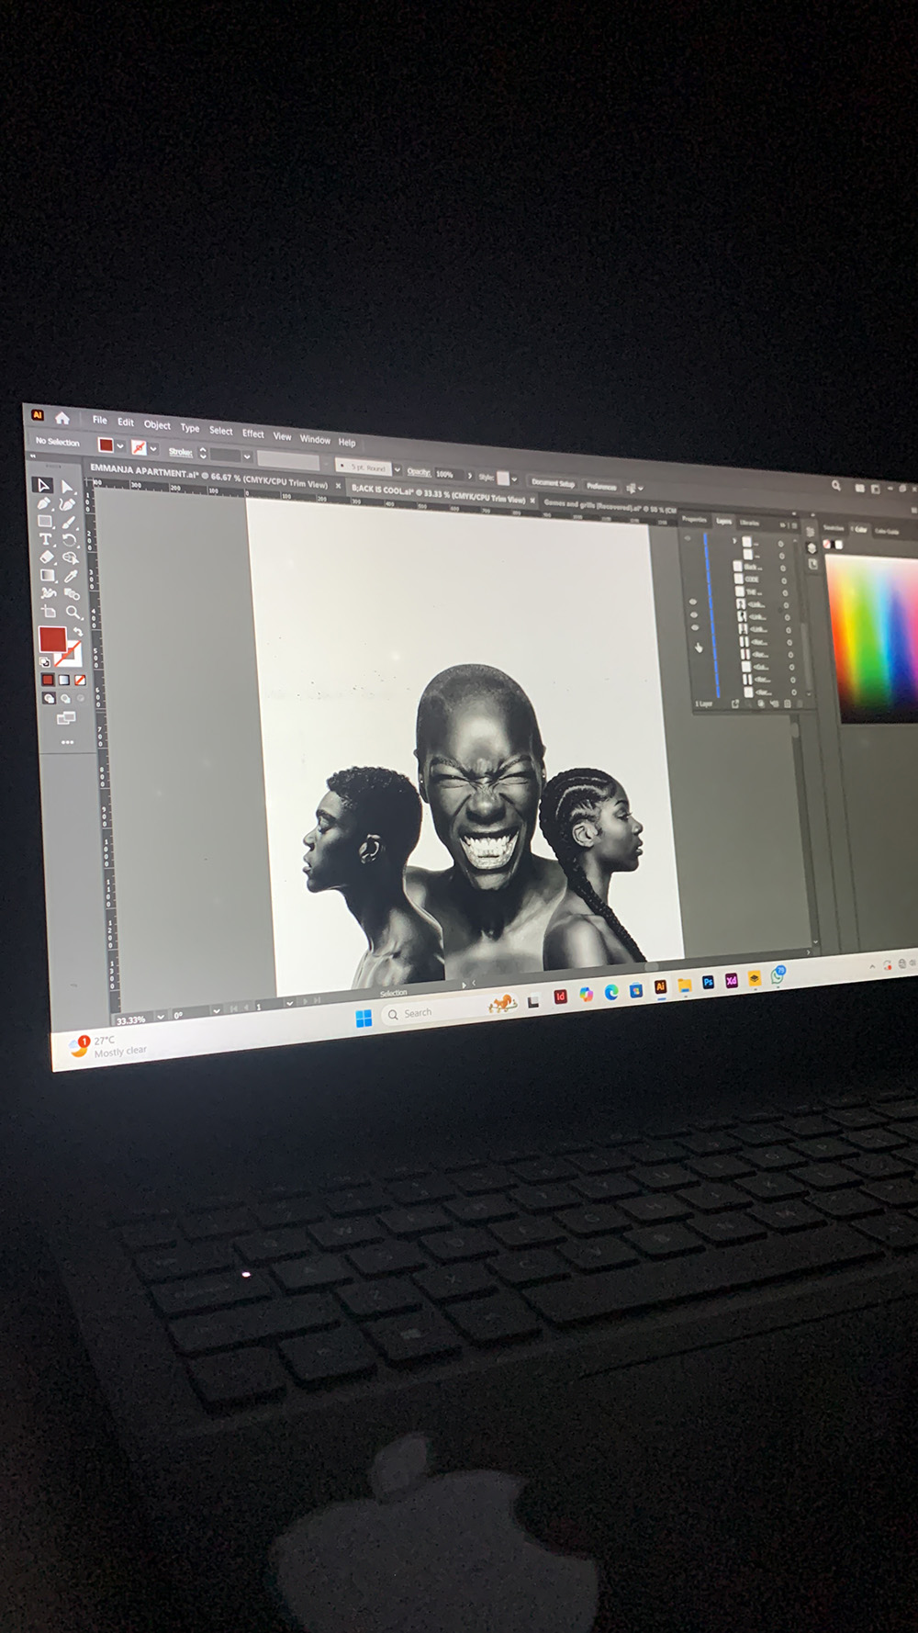Open the zoom level dropdown at 33.33%
Image resolution: width=918 pixels, height=1633 pixels.
tap(160, 1017)
